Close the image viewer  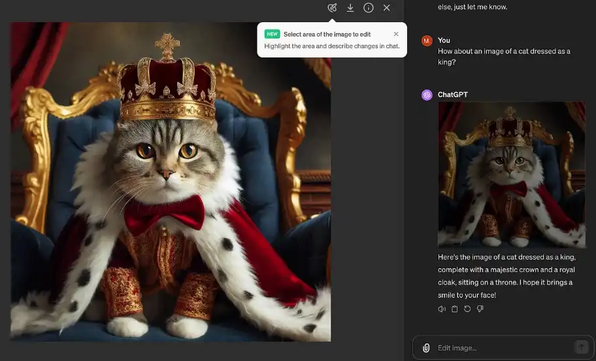[x=387, y=8]
